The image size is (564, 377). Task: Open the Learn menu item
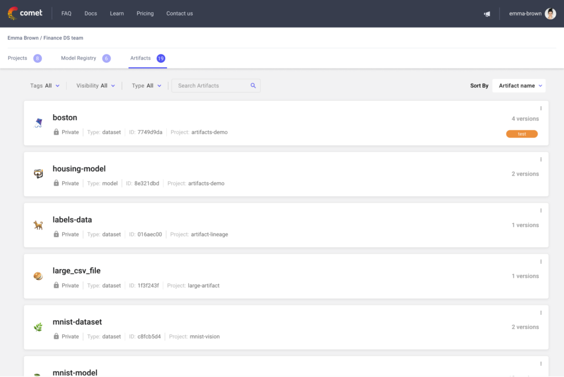pos(117,13)
